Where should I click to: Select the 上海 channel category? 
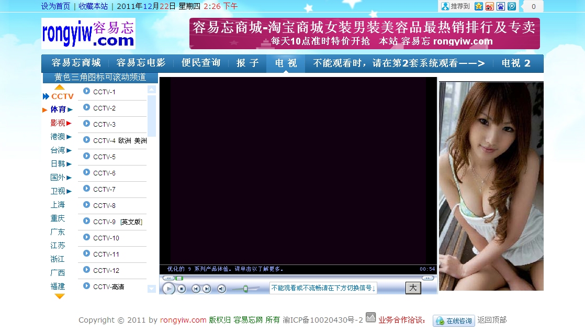(x=58, y=205)
